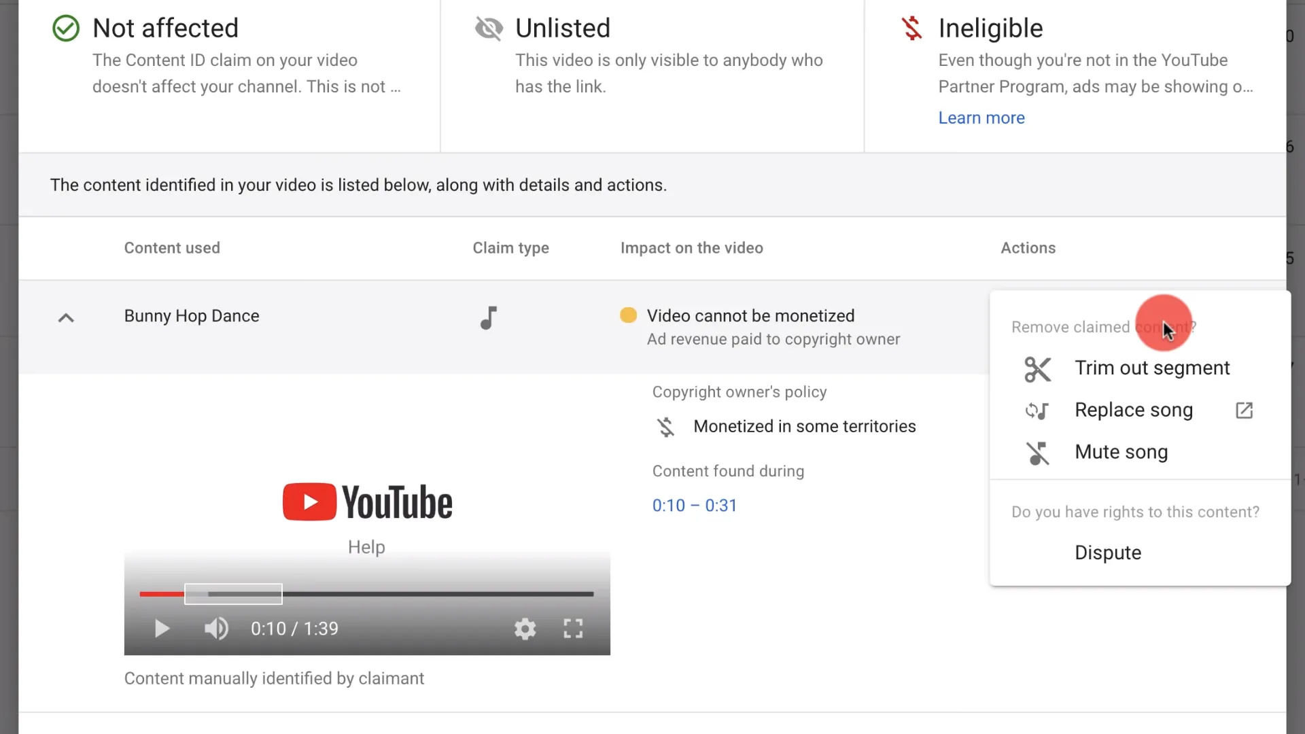Mute the video player volume
The image size is (1305, 734).
pos(216,629)
